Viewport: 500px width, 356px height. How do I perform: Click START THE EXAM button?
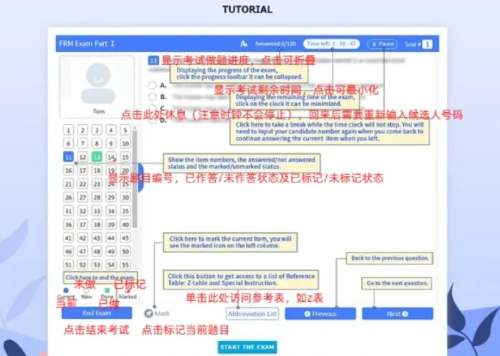[x=247, y=347]
